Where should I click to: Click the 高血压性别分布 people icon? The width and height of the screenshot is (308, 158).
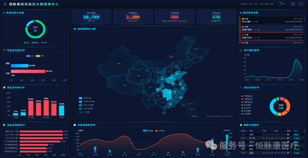(x=4, y=50)
